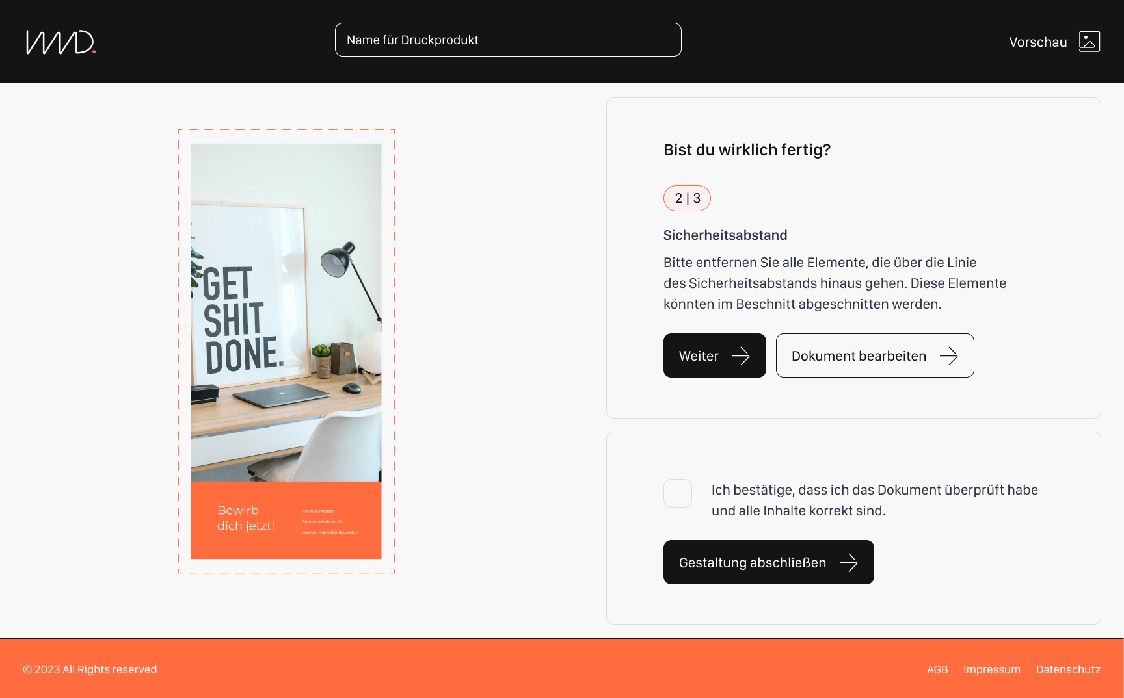This screenshot has height=698, width=1124.
Task: Choose Dokument bearbeiten to edit the document
Action: tap(875, 355)
